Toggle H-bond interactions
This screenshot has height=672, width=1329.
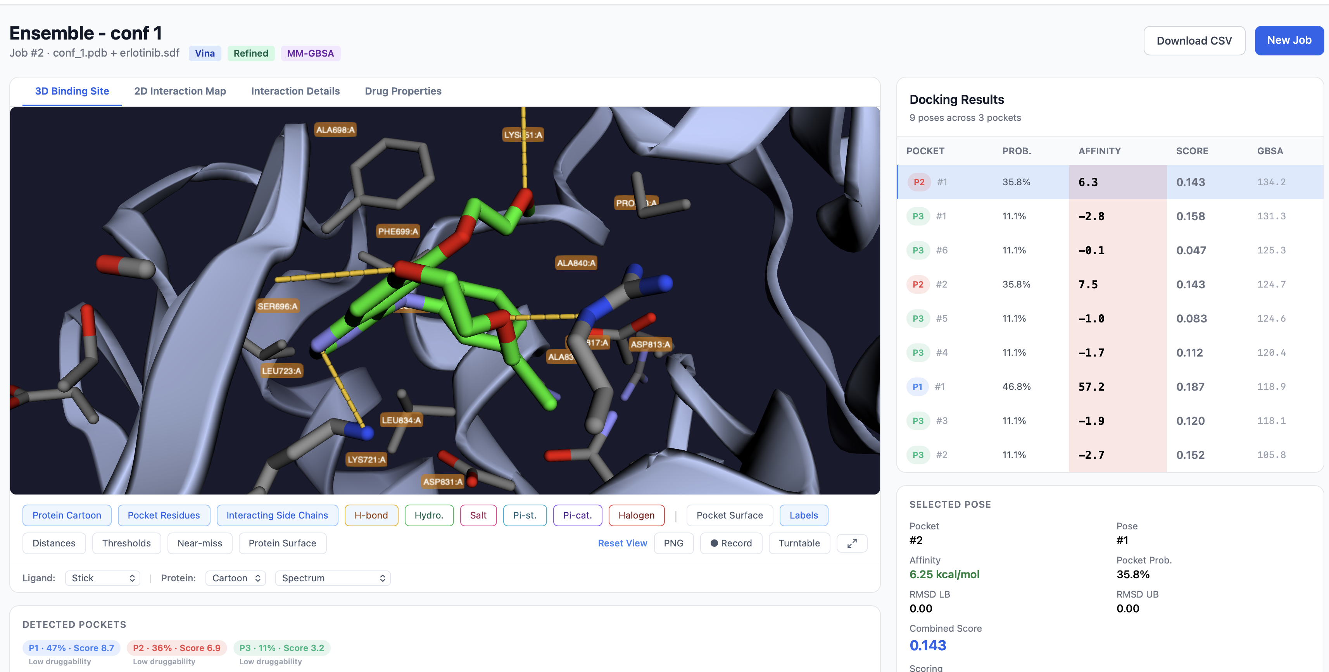371,515
